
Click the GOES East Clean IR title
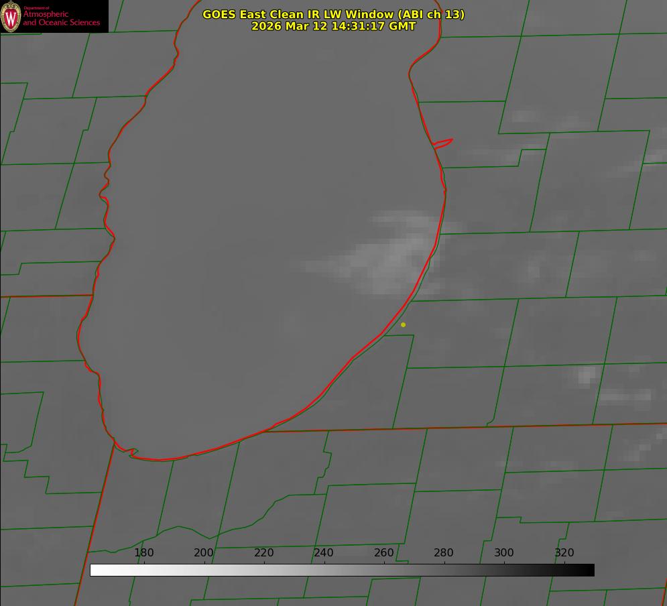[333, 14]
